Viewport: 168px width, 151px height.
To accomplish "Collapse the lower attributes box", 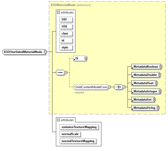I will (x=58, y=120).
